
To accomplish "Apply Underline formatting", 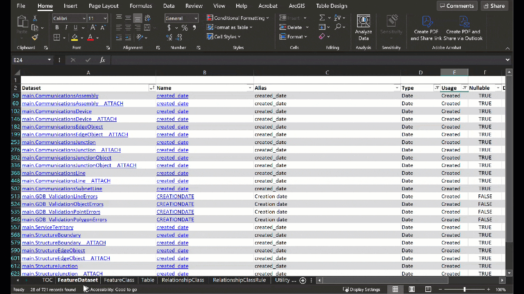I will tap(75, 27).
